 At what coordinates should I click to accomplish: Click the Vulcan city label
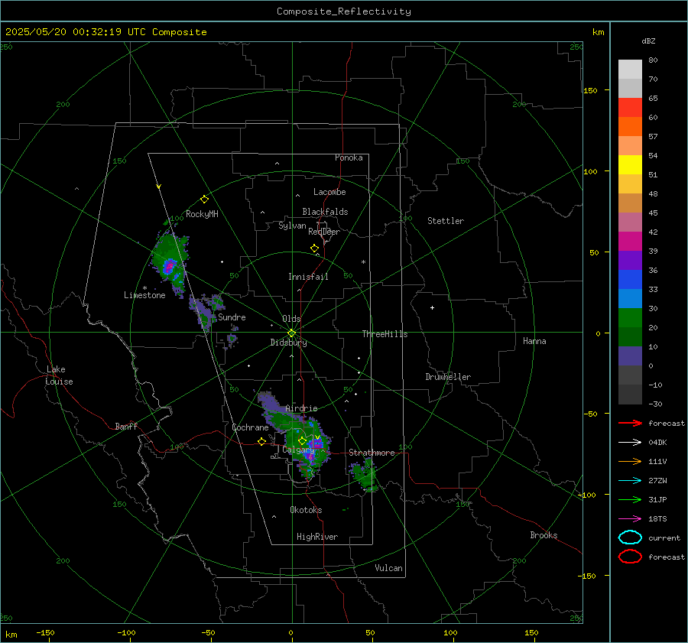[x=388, y=568]
